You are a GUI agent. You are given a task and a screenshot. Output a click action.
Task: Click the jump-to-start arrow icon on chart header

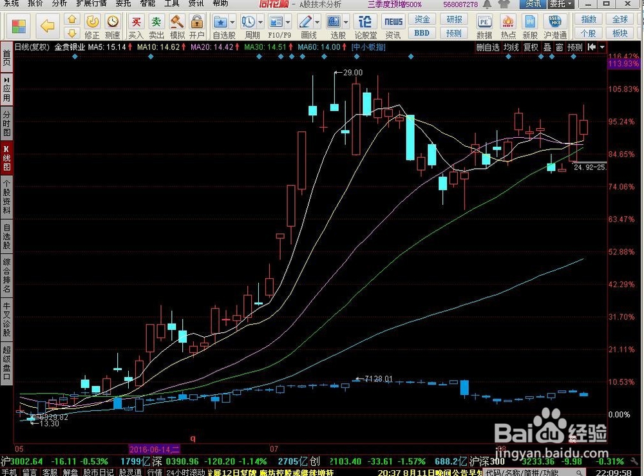(591, 47)
